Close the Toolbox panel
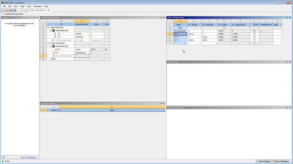 tap(38, 18)
